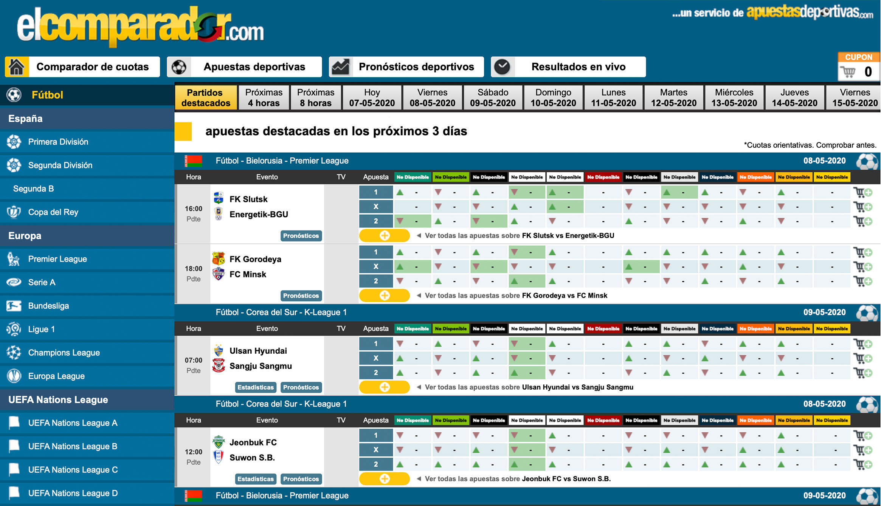Click the Sangju Sangmu team crest
The width and height of the screenshot is (881, 506).
tap(219, 365)
